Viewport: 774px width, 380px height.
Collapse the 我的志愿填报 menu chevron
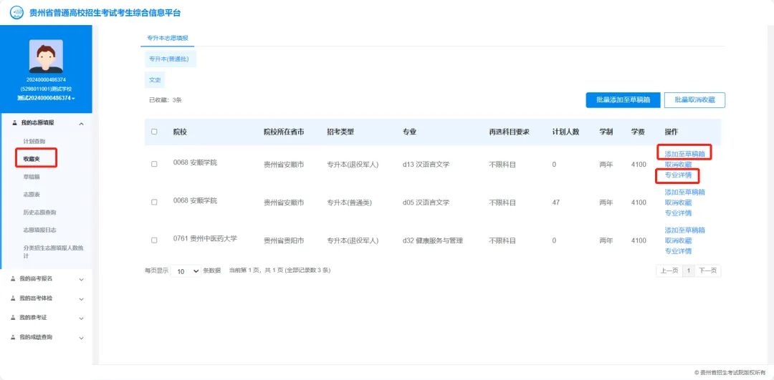[x=81, y=124]
